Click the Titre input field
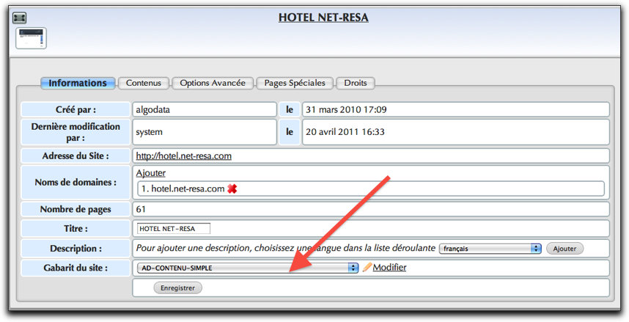Screen dimensions: 629x322 pyautogui.click(x=173, y=228)
